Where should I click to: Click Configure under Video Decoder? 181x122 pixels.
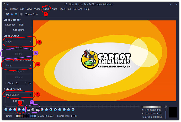pyautogui.click(x=18, y=30)
